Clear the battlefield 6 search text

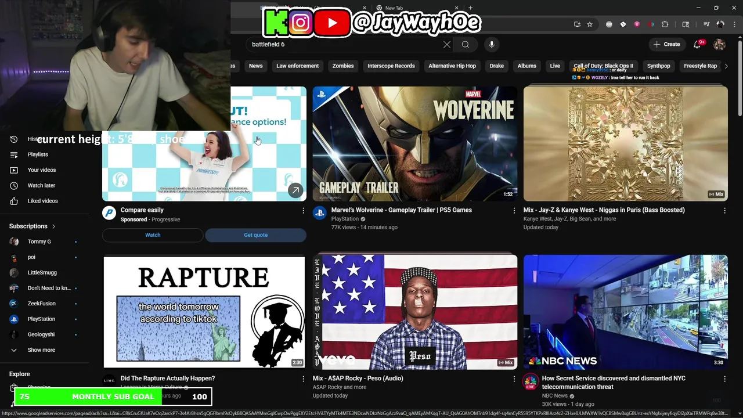447,44
